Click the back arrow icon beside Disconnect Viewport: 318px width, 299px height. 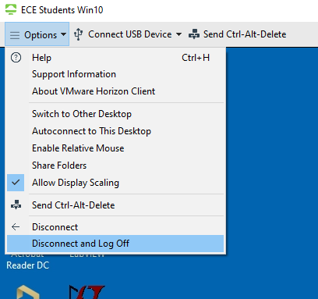16,227
